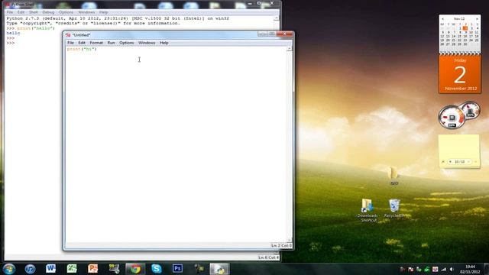Launch Microsoft Word from the taskbar
Viewport: 489px width, 275px height.
click(x=51, y=268)
